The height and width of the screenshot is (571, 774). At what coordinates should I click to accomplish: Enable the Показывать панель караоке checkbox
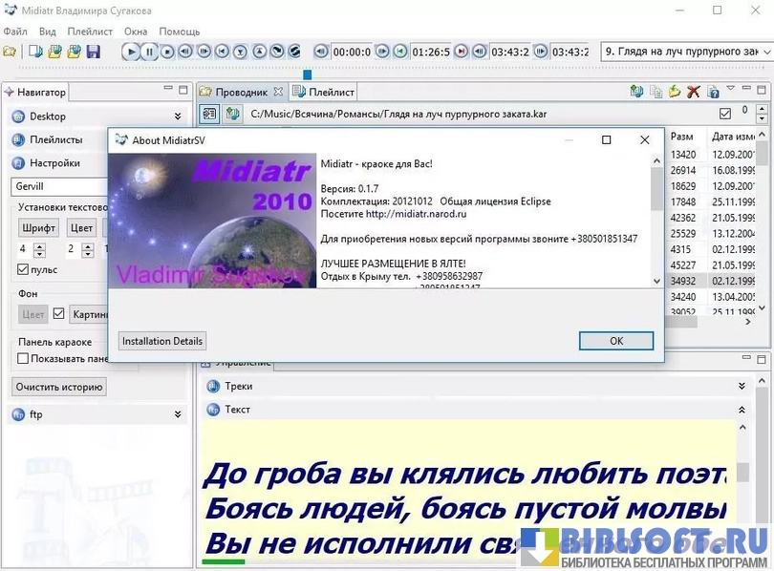pos(24,359)
